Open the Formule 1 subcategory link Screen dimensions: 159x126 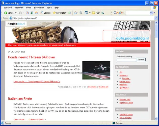tap(126, 78)
